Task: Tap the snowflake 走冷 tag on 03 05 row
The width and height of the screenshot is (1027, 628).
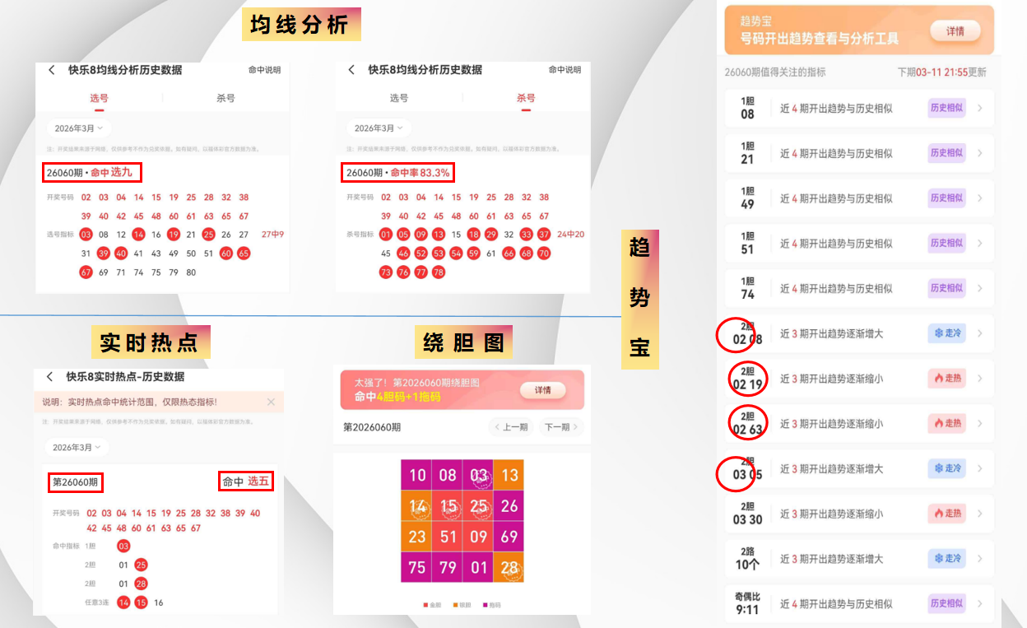Action: (946, 468)
